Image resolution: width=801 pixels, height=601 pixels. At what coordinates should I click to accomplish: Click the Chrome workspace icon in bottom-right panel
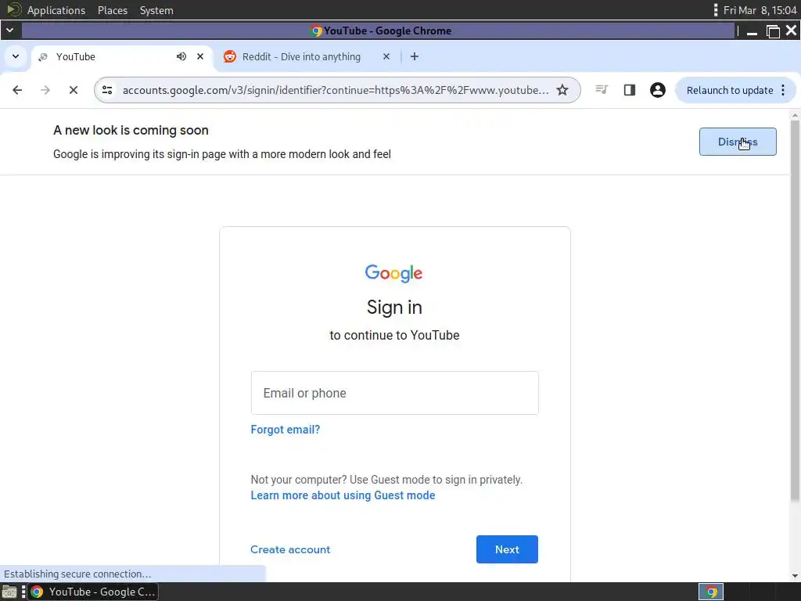pos(710,592)
